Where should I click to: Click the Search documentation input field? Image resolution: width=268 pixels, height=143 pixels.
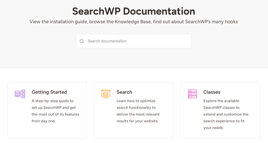tap(134, 41)
